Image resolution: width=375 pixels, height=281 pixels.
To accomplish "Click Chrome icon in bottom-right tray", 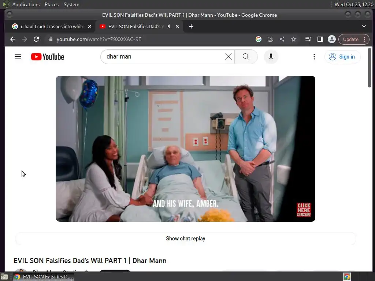I will 347,277.
